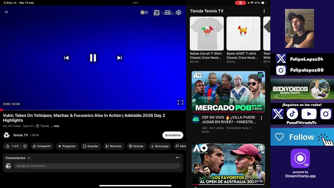Download the video with Descargar

coord(160,146)
